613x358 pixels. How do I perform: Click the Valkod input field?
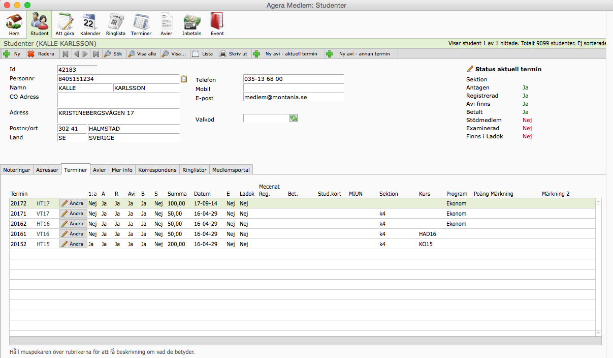pos(266,118)
